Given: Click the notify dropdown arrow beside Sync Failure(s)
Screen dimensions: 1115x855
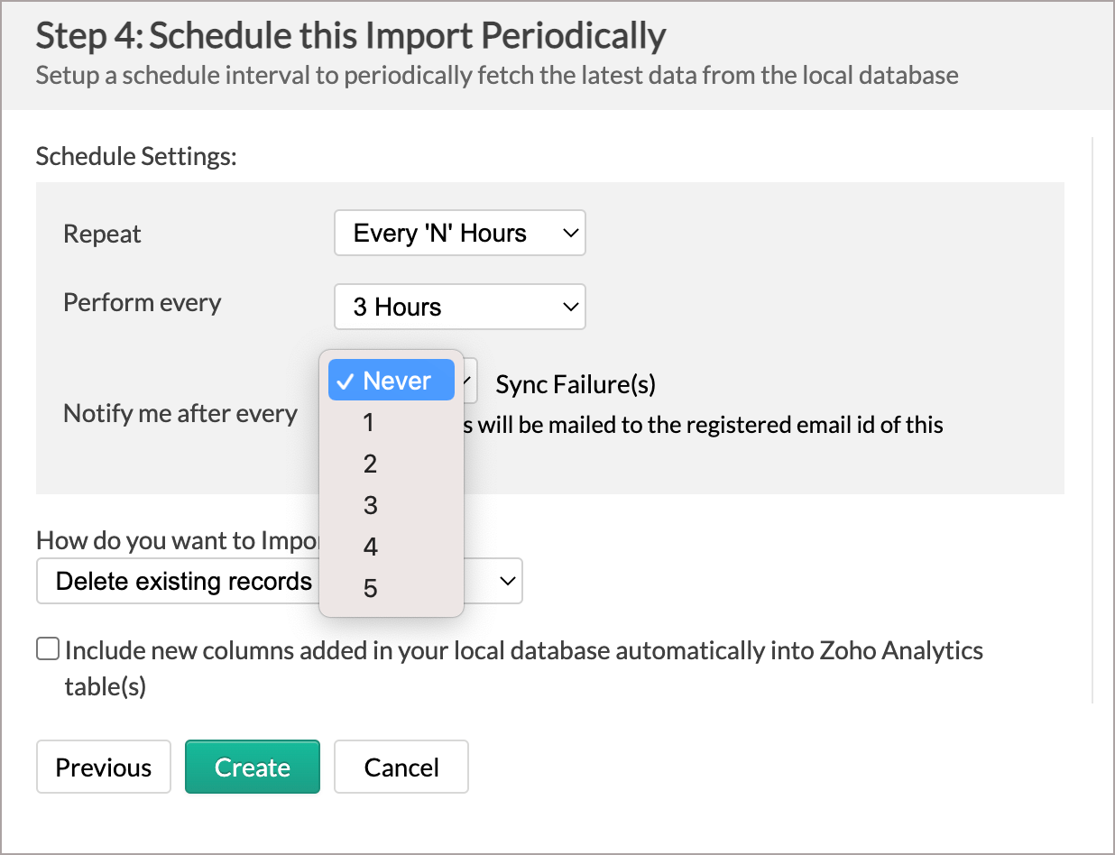Looking at the screenshot, I should (468, 382).
